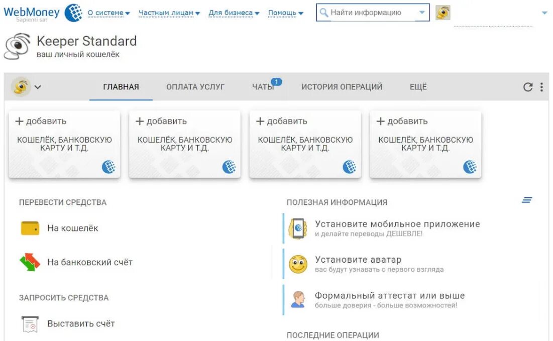This screenshot has width=553, height=341.
Task: Click the yellow smiley avatar icon
Action: [298, 265]
